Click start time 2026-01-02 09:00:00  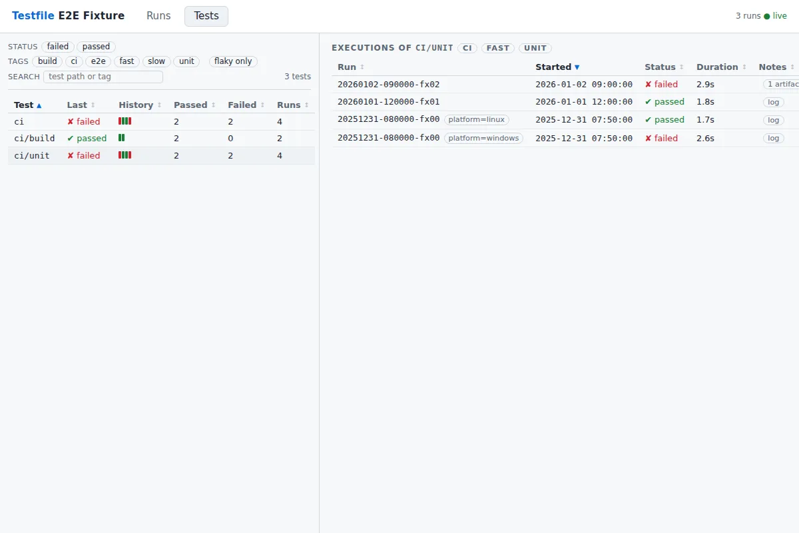coord(584,85)
